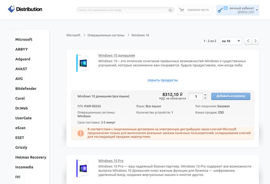Viewport: 270px width, 184px height.
Task: Select Corel in sidebar
Action: pos(20,98)
